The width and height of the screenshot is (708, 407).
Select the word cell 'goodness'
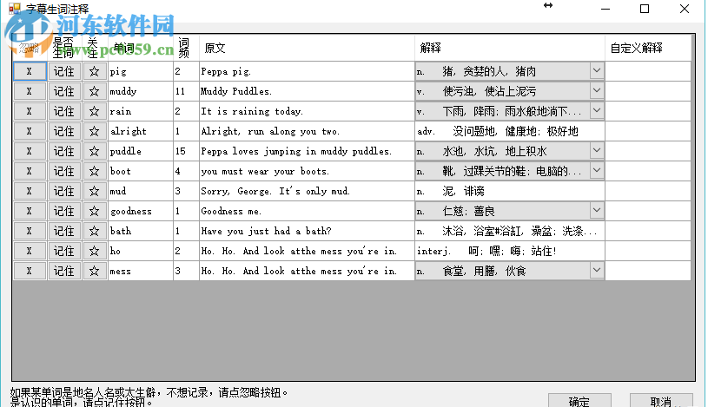(141, 211)
